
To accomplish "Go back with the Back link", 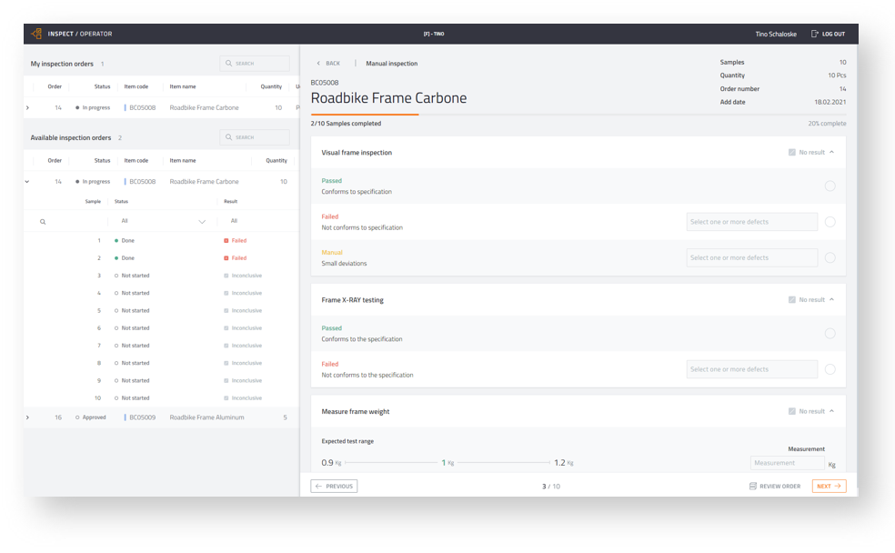I will (x=328, y=64).
